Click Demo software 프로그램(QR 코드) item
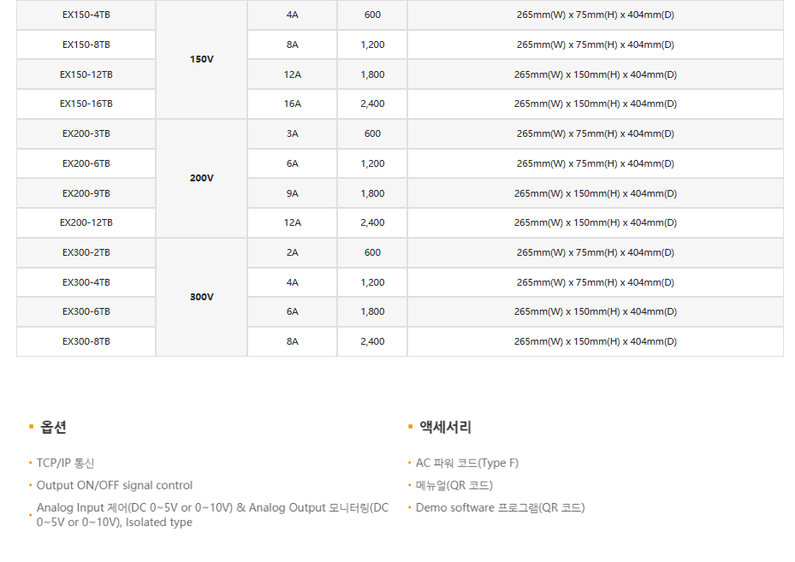This screenshot has height=562, width=795. pos(500,507)
